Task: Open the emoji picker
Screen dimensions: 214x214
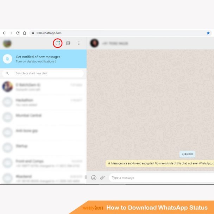Action: point(94,178)
